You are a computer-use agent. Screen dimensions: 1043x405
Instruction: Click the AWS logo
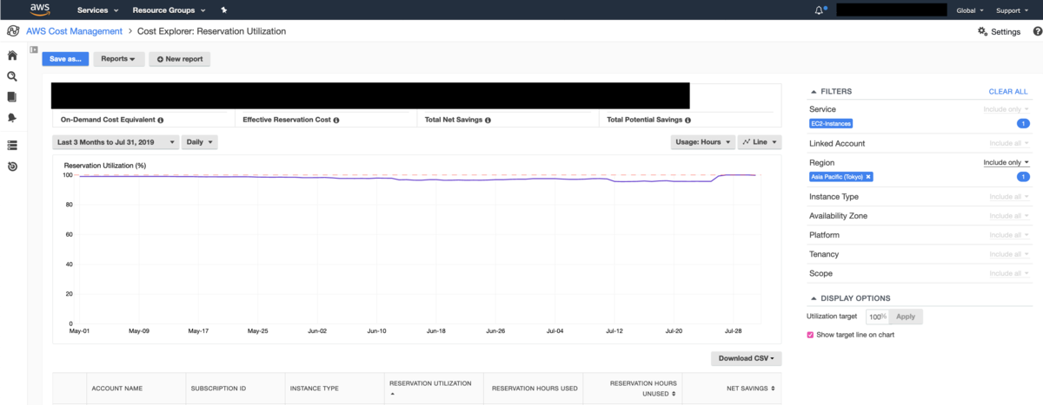coord(41,10)
